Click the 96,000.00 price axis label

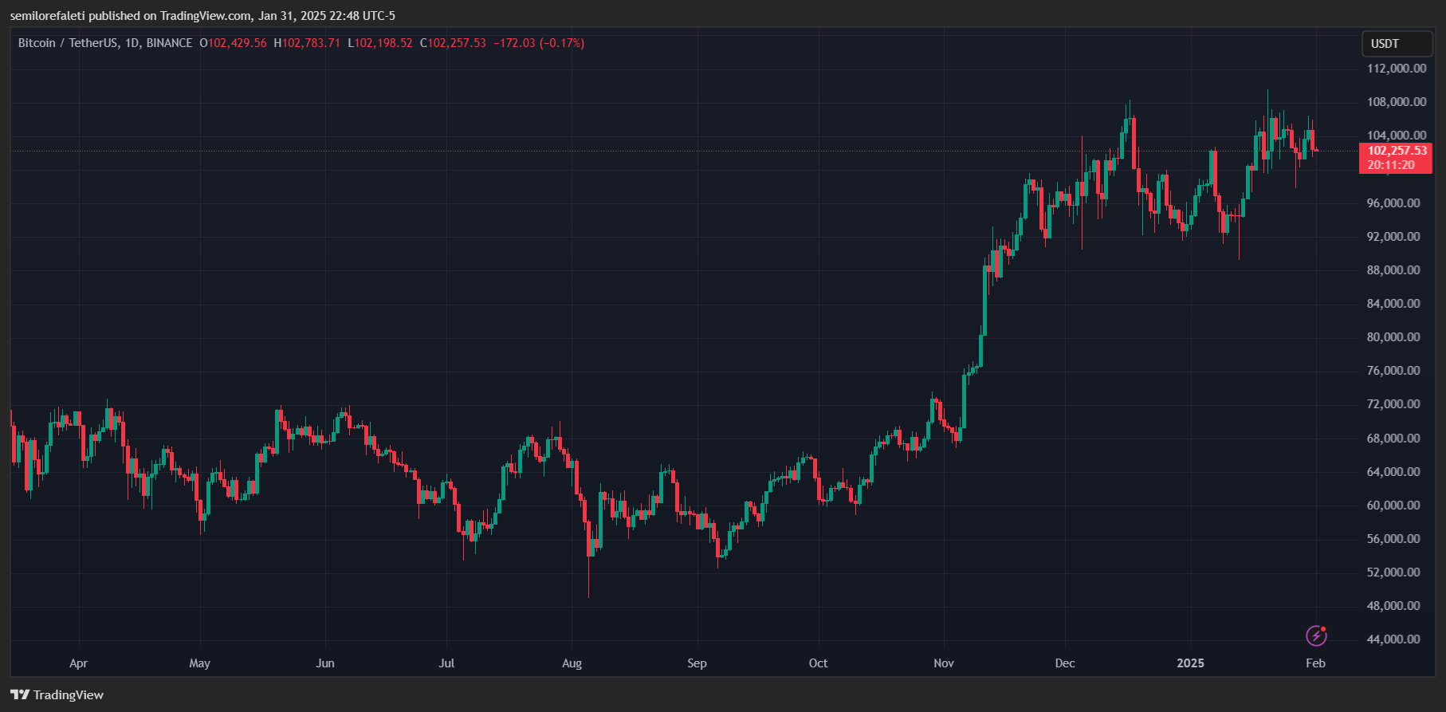pos(1393,203)
